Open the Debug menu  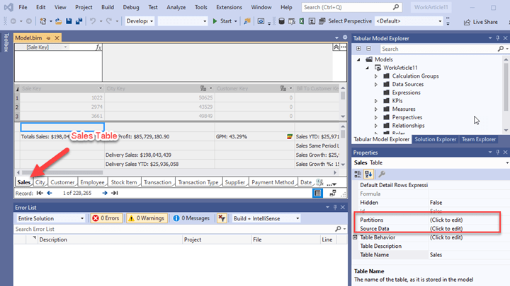(x=131, y=7)
